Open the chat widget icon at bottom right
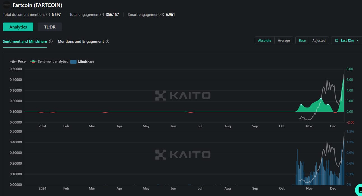The height and width of the screenshot is (196, 362). tap(359, 190)
